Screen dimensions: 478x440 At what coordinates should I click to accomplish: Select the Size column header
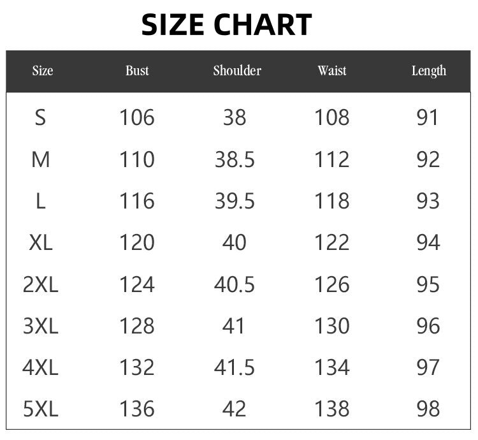click(x=43, y=71)
